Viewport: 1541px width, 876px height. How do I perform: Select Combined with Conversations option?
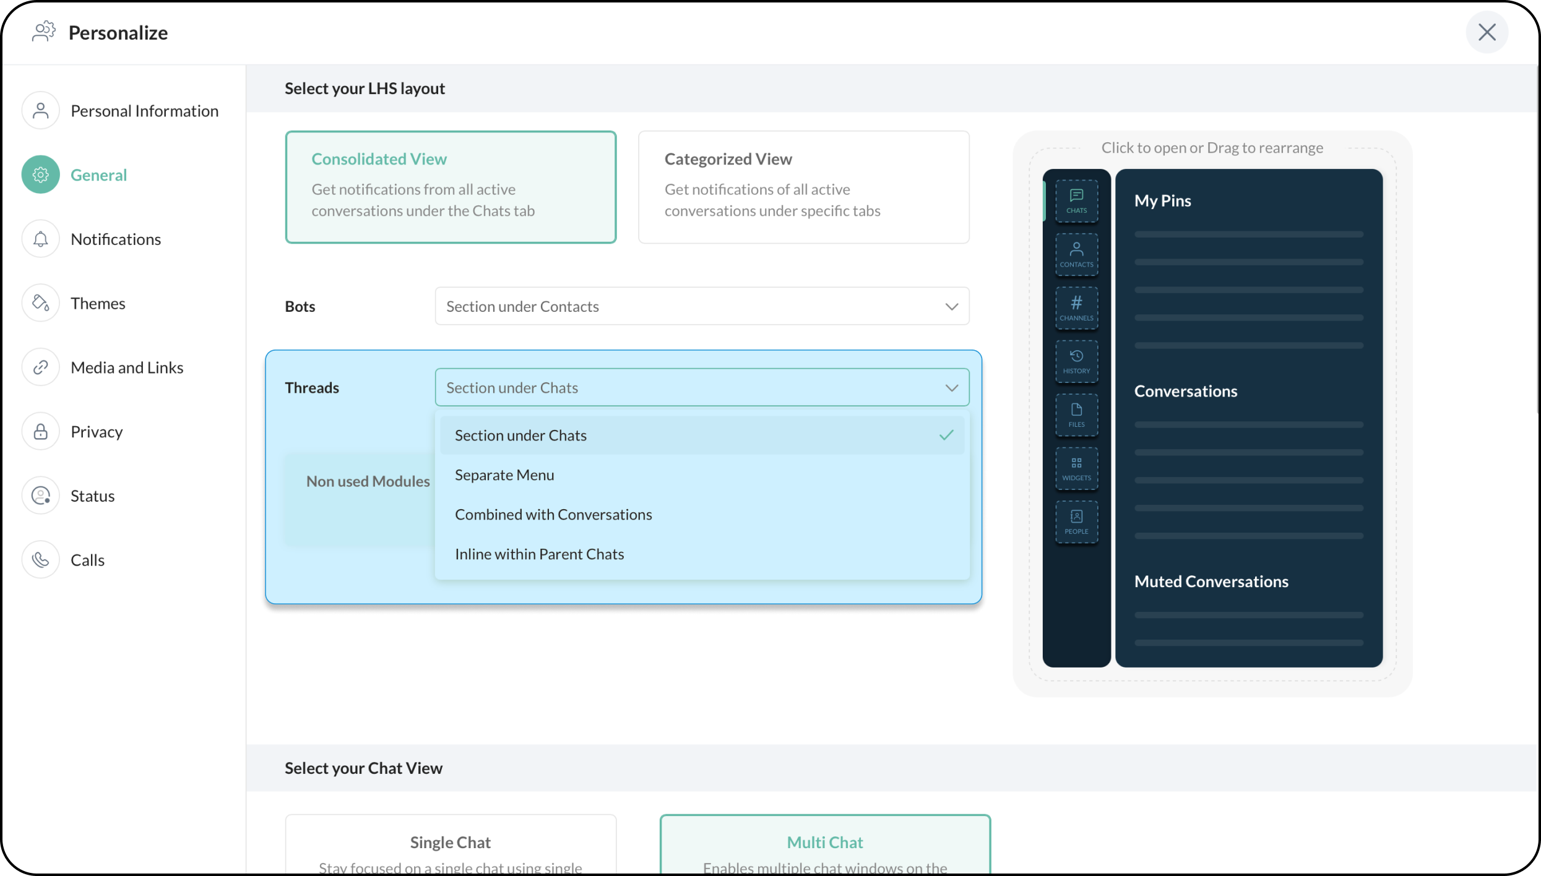point(553,515)
